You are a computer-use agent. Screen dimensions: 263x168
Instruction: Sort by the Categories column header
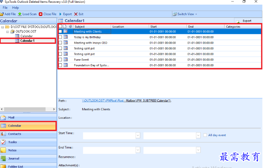tap(243, 27)
